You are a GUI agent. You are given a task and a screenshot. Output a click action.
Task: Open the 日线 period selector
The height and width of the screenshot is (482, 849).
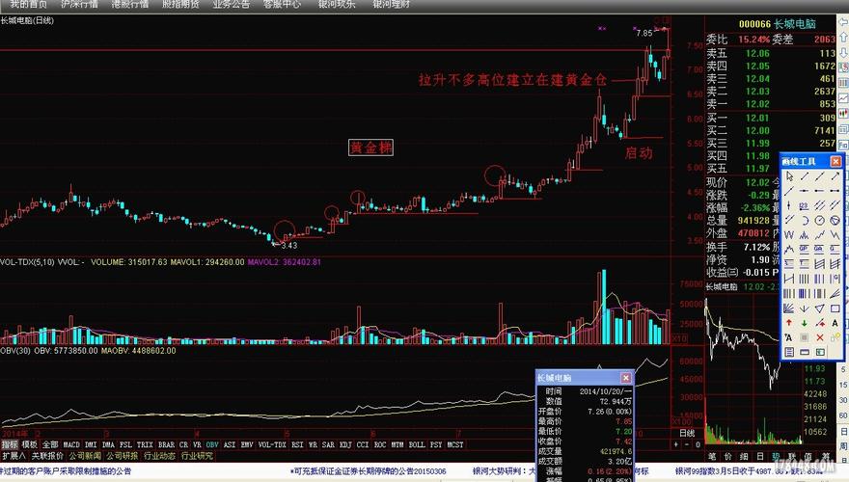[687, 433]
